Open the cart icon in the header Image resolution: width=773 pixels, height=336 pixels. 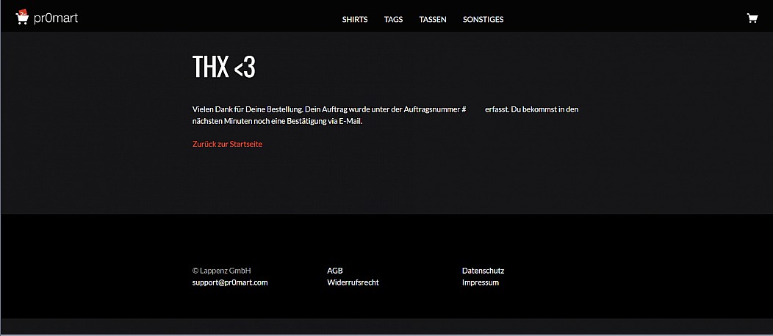coord(752,18)
